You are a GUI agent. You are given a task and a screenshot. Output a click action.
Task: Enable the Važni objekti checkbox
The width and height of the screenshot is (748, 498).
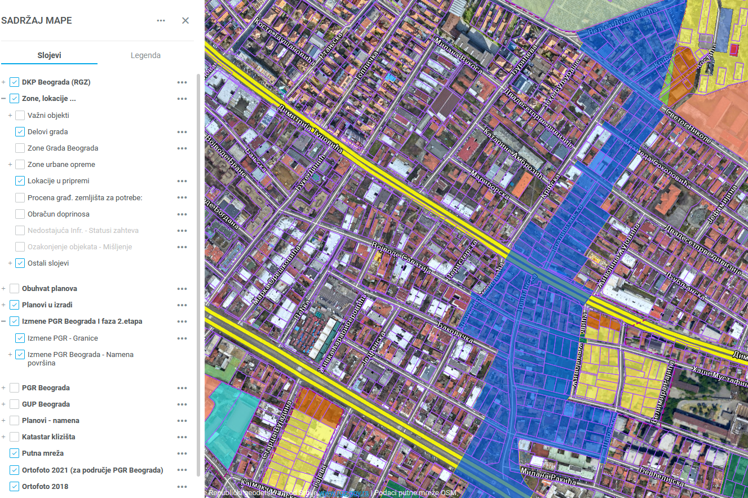20,116
